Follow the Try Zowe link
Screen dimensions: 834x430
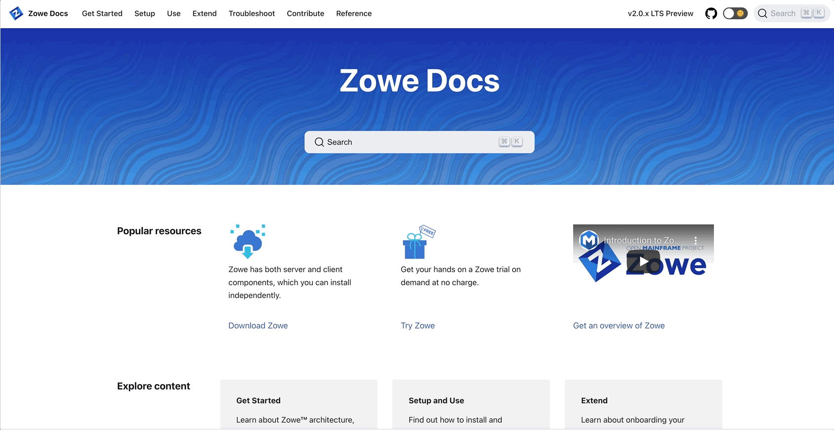[x=417, y=326]
